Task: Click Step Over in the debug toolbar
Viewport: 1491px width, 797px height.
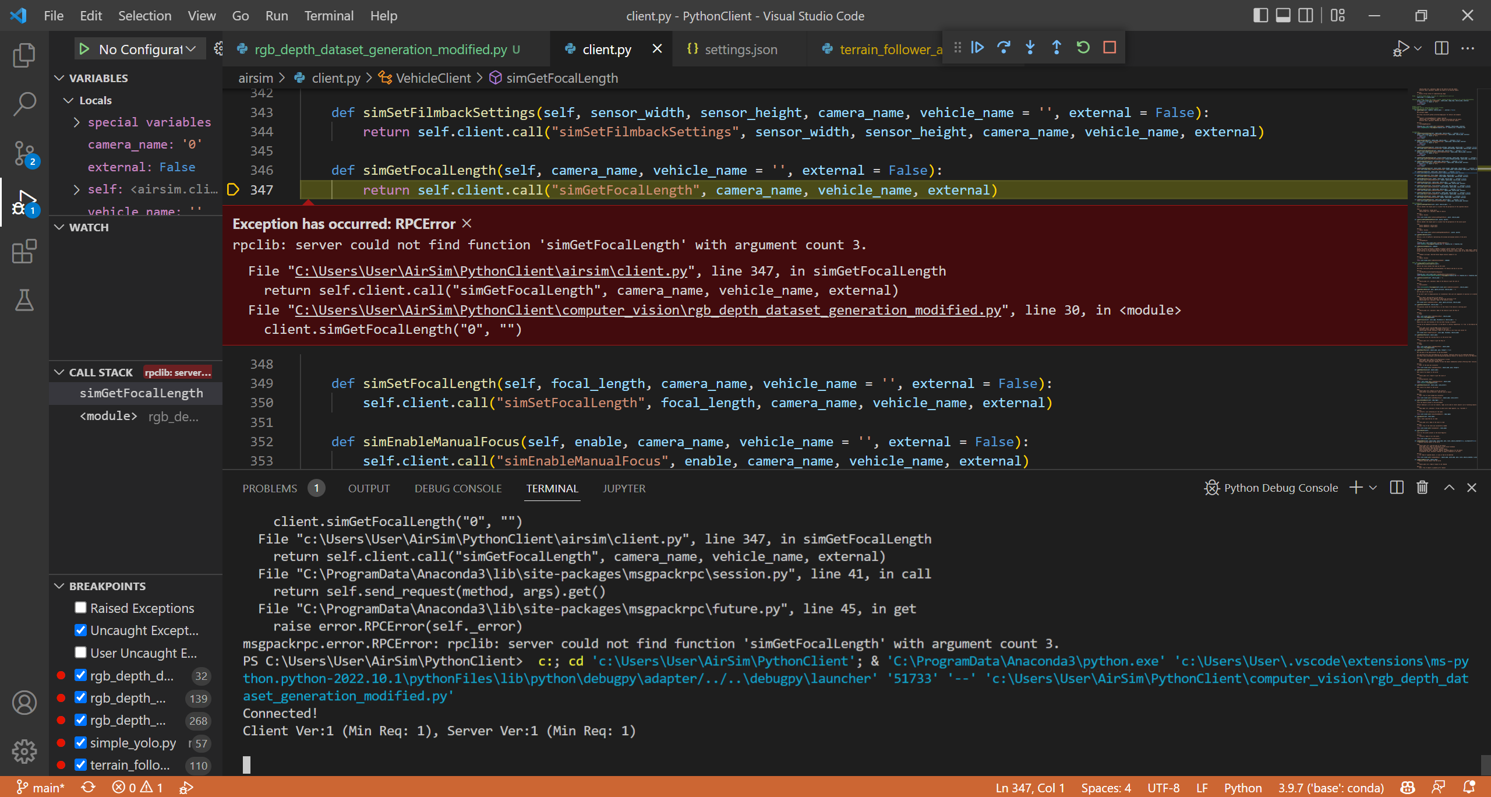Action: tap(1004, 47)
